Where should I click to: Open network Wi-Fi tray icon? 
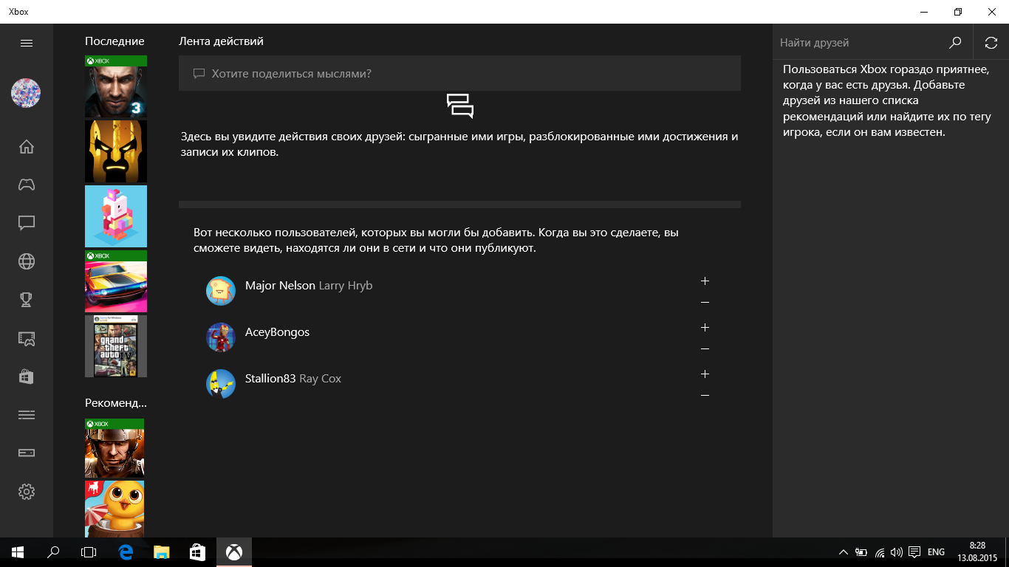click(879, 552)
